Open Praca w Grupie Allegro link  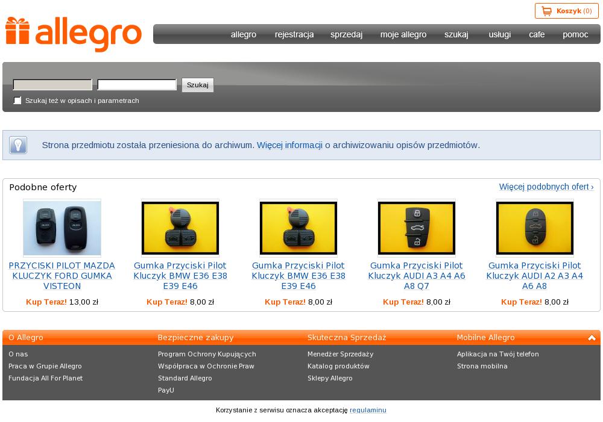[x=45, y=366]
